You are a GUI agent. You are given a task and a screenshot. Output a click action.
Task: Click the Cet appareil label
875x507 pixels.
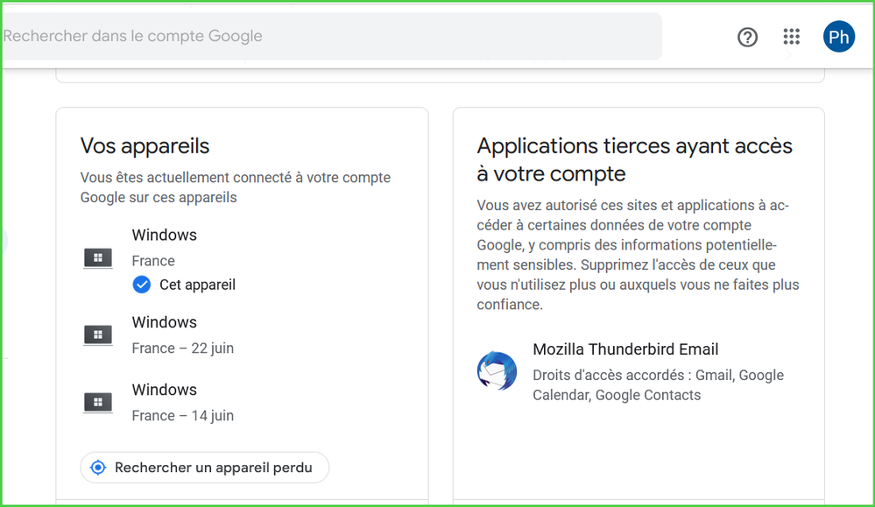[x=197, y=285]
